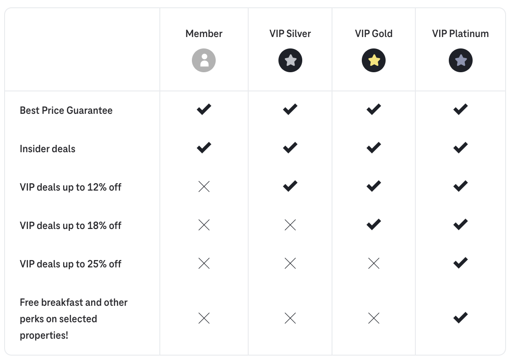Click VIP Gold X for 25% deals
Viewport: 512px width, 362px height.
click(374, 263)
